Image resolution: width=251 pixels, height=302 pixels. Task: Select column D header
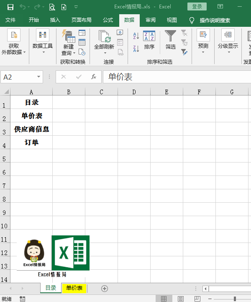pos(134,92)
